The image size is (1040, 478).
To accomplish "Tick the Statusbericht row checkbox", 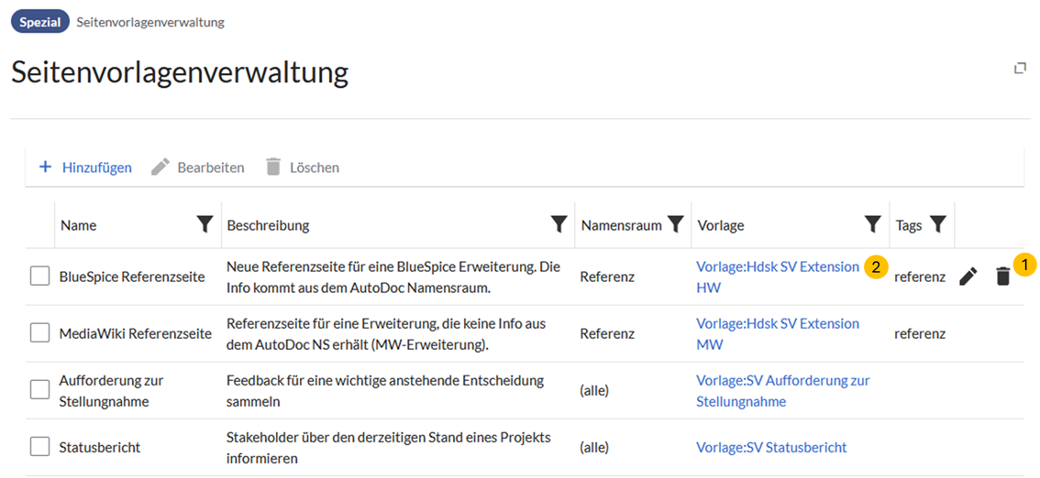I will 39,447.
